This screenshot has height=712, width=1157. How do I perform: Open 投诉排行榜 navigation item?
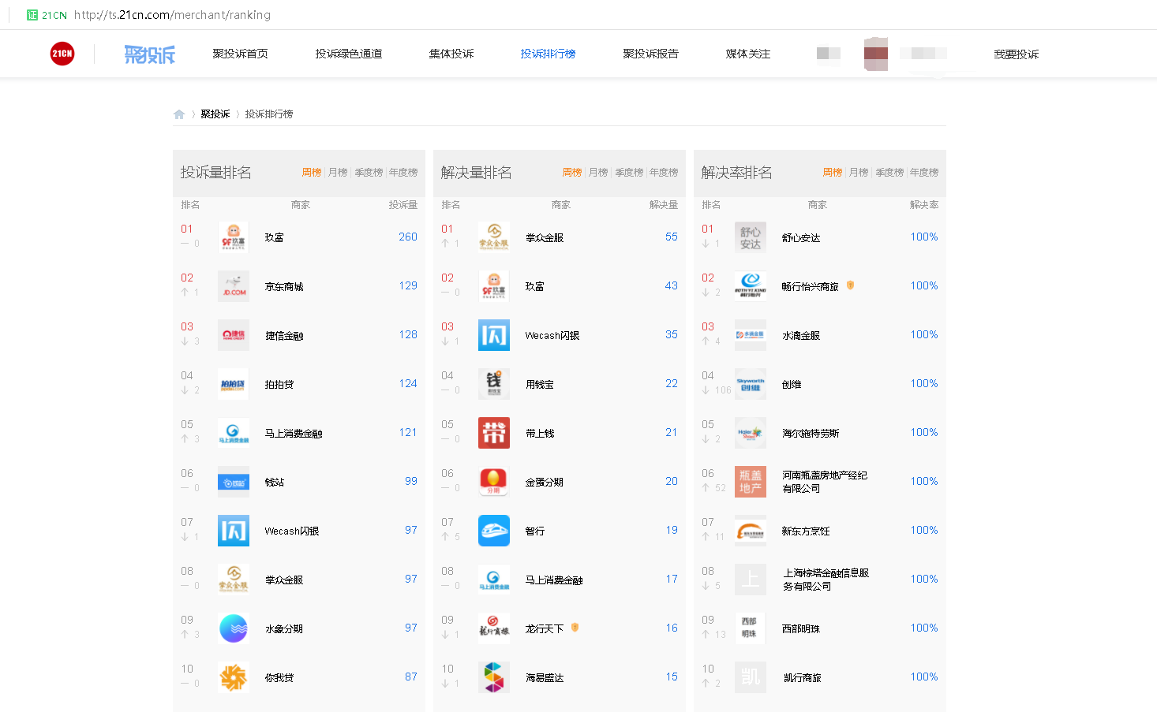click(x=548, y=54)
